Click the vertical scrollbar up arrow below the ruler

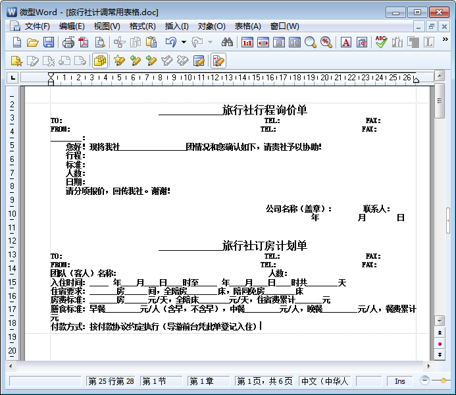click(x=440, y=76)
